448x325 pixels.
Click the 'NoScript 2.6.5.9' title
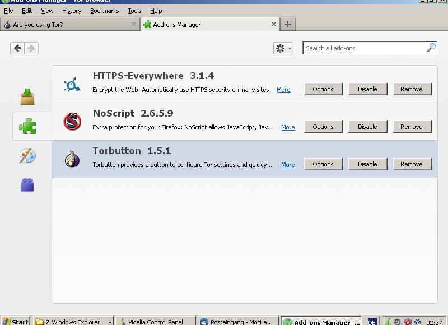coord(133,114)
